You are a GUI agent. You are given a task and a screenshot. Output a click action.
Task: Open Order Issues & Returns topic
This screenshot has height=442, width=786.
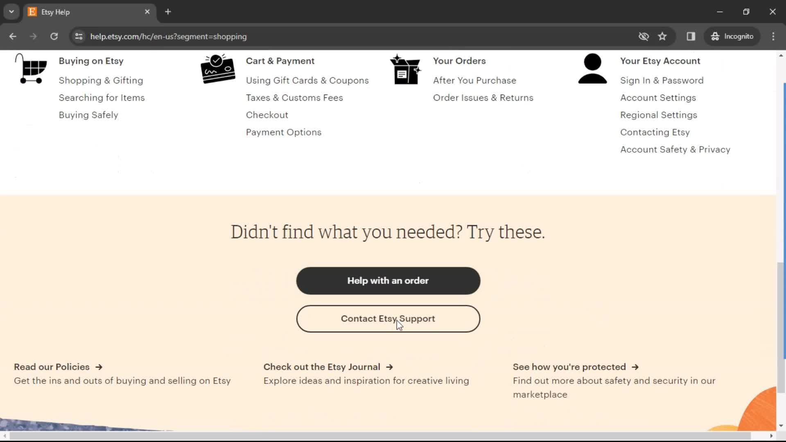click(x=483, y=98)
